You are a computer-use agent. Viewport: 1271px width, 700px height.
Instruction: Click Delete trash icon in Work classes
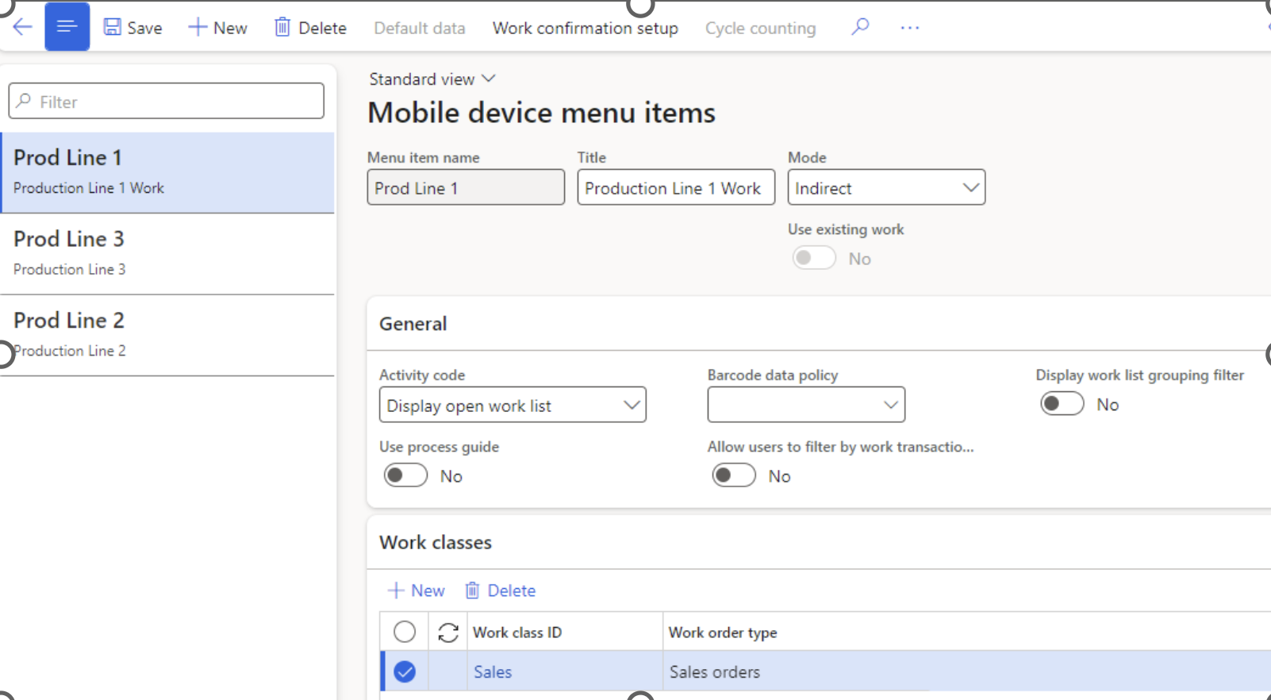pyautogui.click(x=472, y=590)
